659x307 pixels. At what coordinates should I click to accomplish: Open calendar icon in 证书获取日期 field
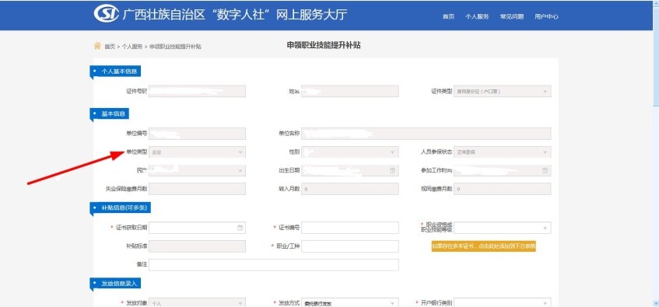240,228
